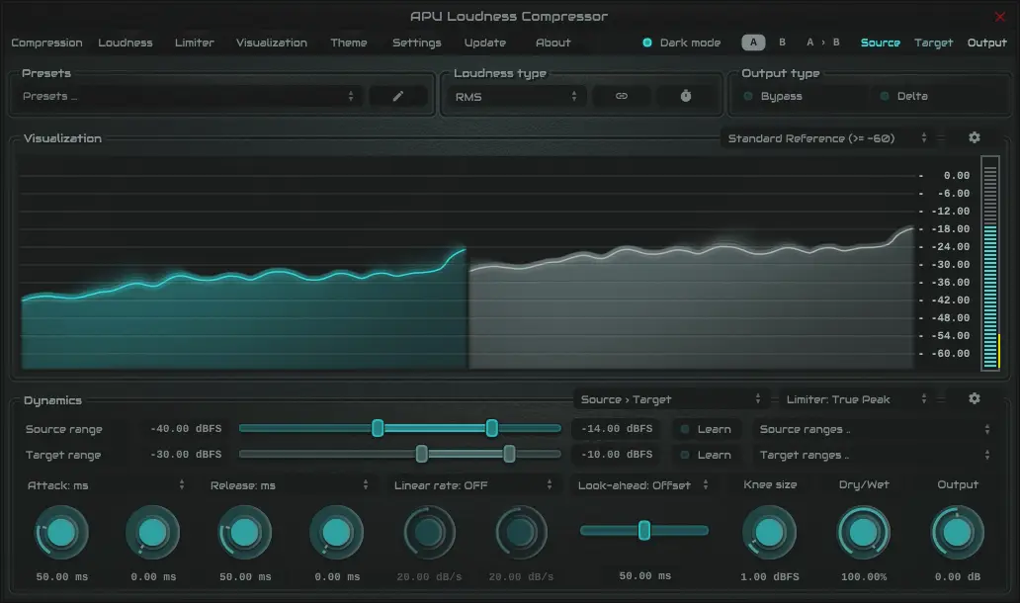Open Look-ahead: Offset dropdown
Screen dimensions: 1020x603
[x=643, y=485]
